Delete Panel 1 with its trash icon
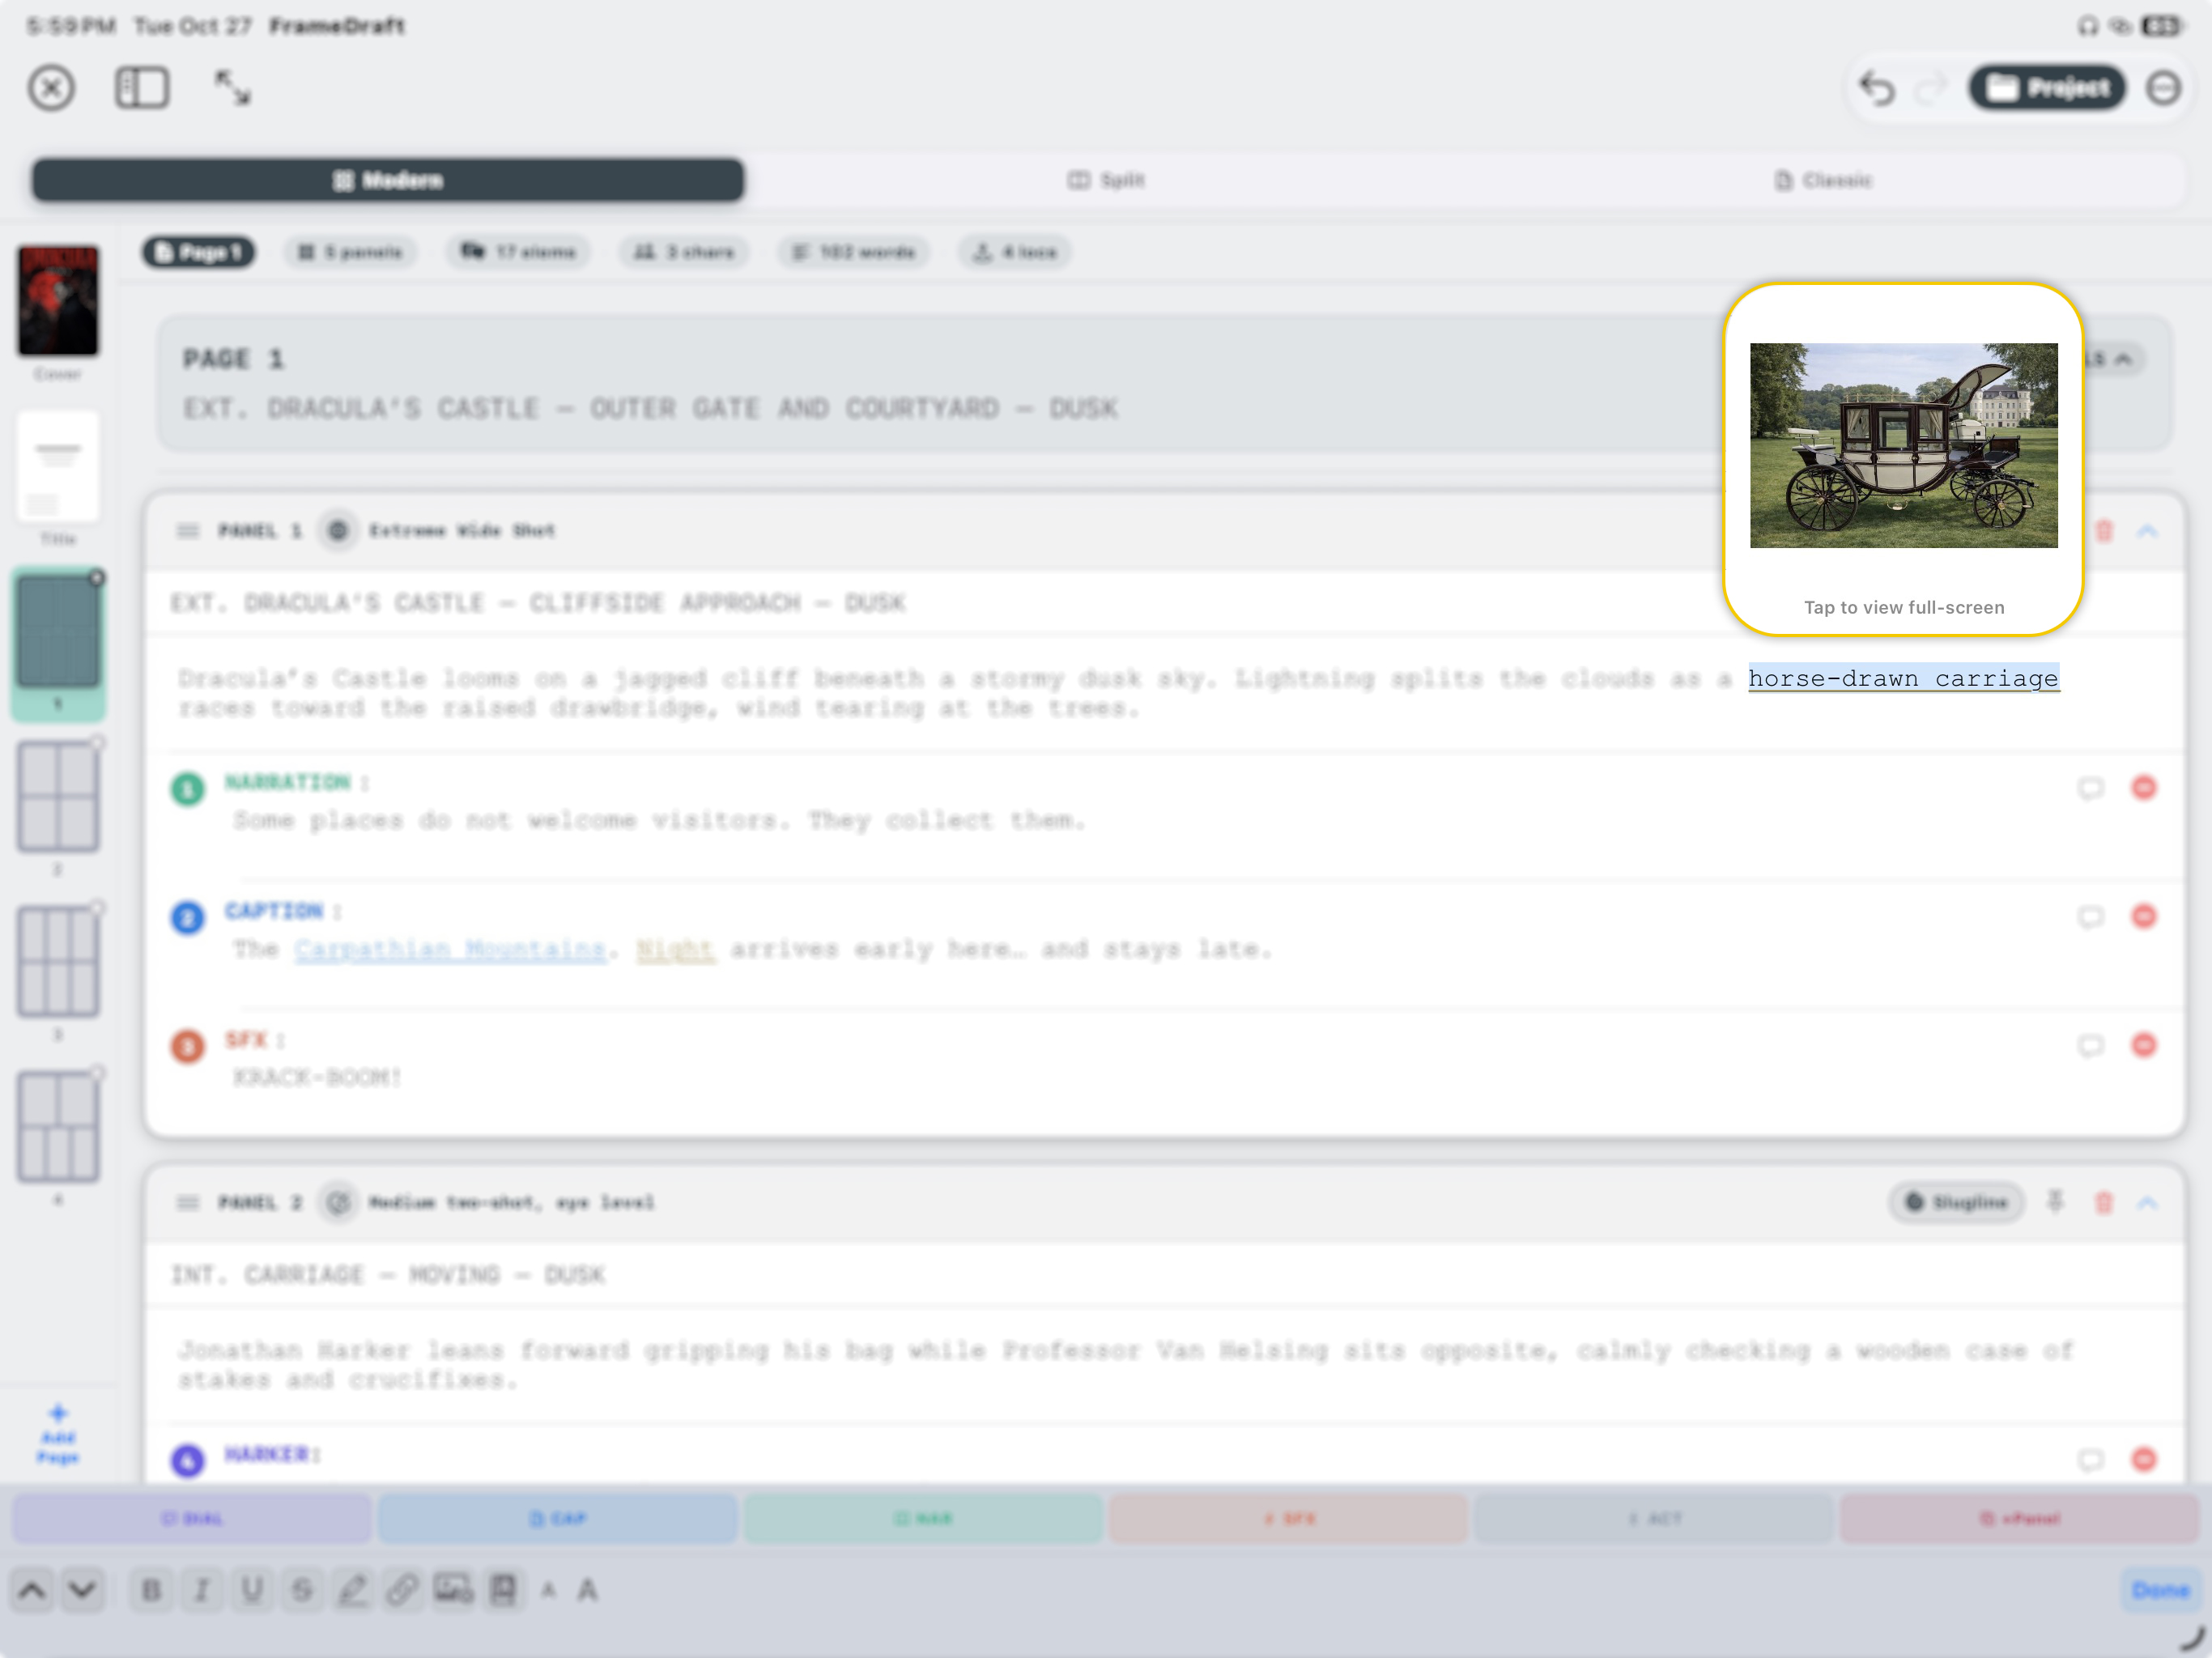Image resolution: width=2212 pixels, height=1658 pixels. click(2104, 531)
